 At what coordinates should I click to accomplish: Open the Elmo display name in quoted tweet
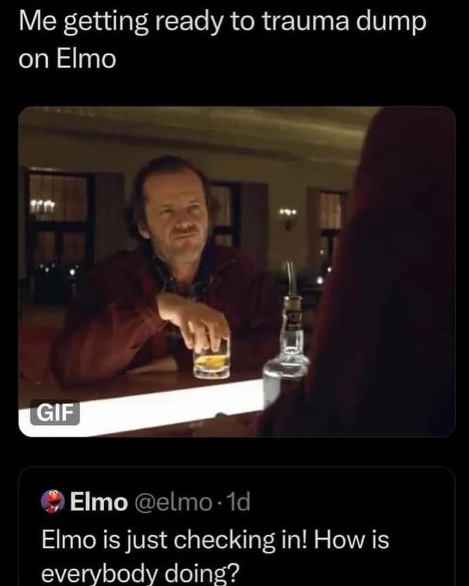click(99, 502)
